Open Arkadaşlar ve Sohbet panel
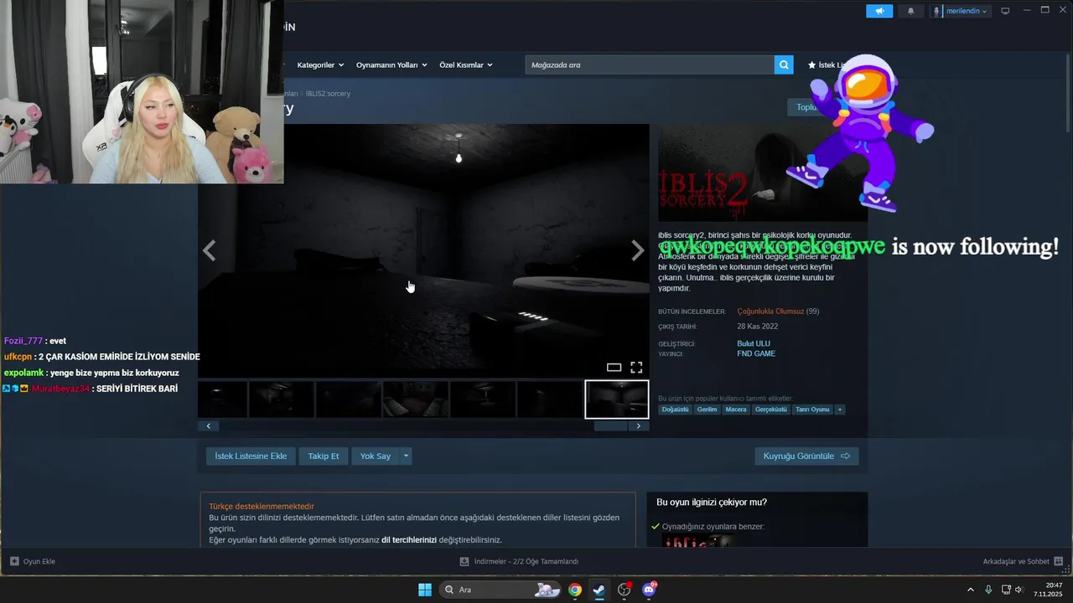The width and height of the screenshot is (1073, 603). pyautogui.click(x=1023, y=561)
